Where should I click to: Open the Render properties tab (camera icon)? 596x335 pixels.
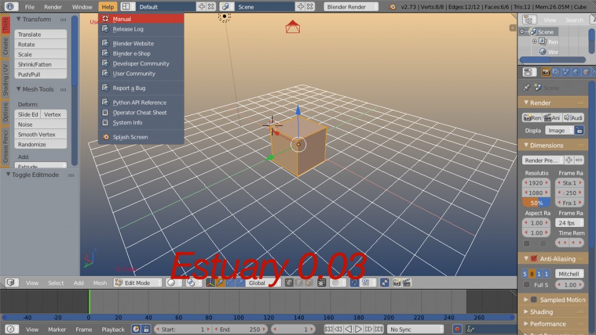coord(546,71)
